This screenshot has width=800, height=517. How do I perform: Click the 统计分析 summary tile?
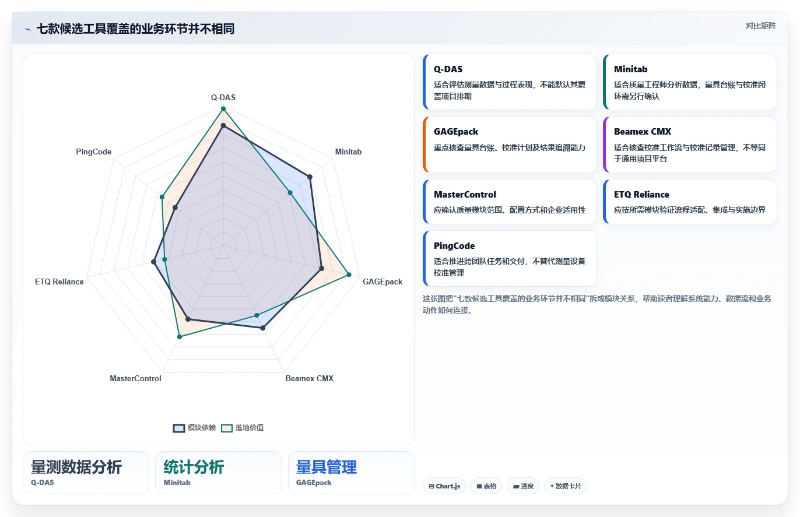(x=218, y=473)
